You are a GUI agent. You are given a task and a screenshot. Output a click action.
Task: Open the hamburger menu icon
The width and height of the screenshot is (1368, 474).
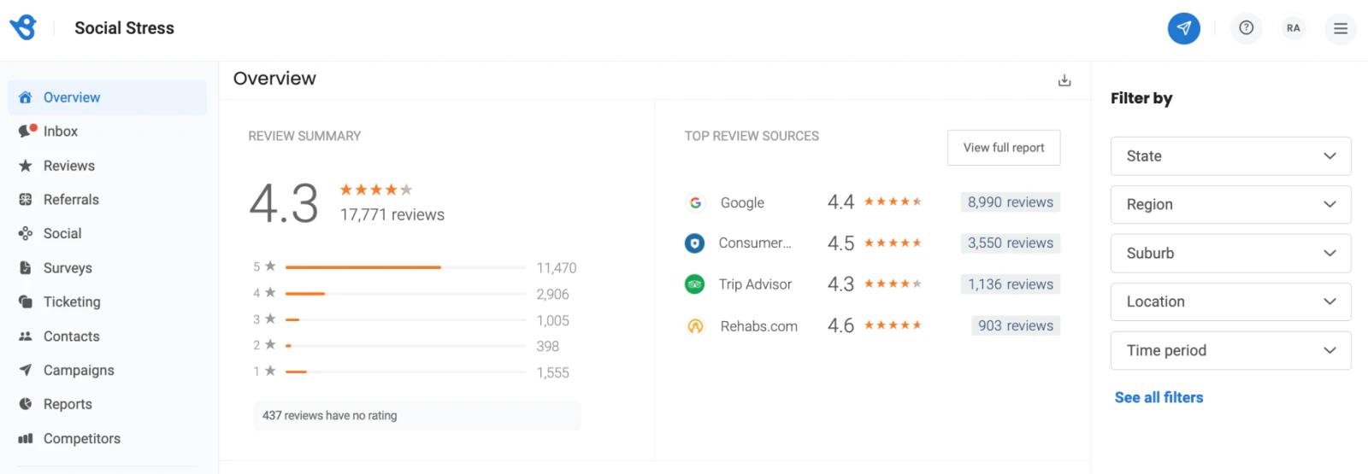coord(1340,28)
